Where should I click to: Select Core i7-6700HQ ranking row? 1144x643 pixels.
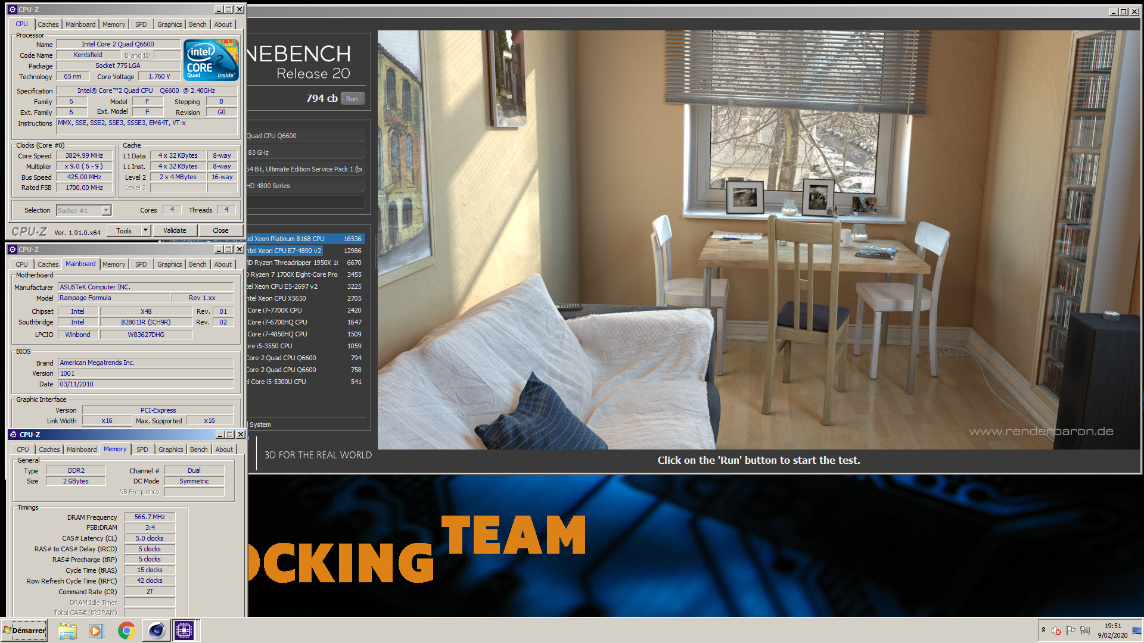[x=305, y=322]
